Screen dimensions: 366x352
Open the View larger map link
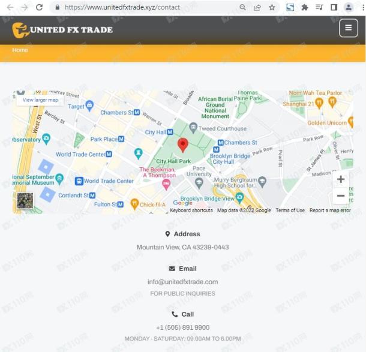click(40, 100)
